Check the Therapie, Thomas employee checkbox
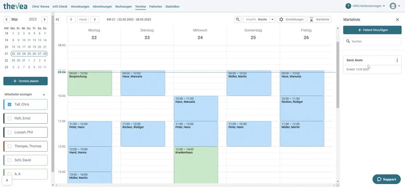Image resolution: width=405 pixels, height=187 pixels. coord(9,146)
